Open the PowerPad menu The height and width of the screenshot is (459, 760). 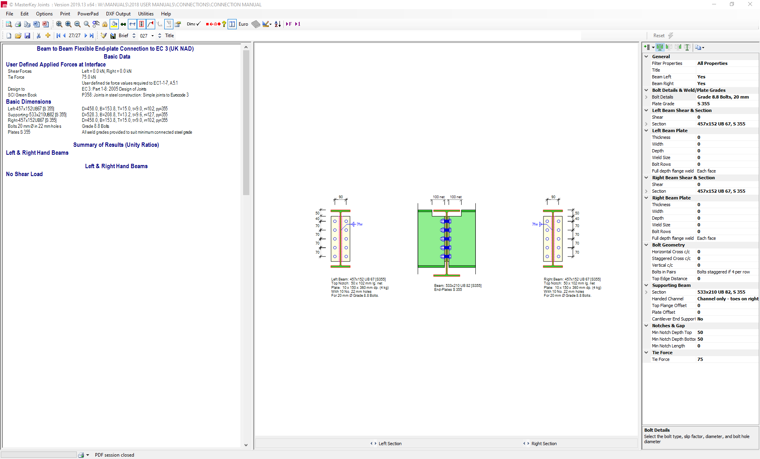88,14
